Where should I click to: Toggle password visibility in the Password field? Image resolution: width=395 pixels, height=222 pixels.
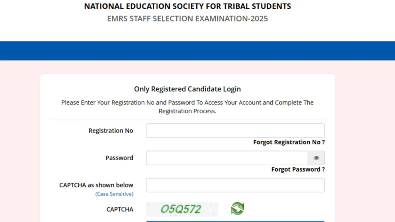coord(316,158)
